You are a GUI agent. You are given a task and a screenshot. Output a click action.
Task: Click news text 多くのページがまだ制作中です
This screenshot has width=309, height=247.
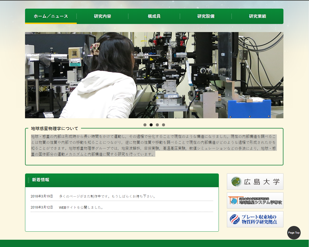coord(108,196)
